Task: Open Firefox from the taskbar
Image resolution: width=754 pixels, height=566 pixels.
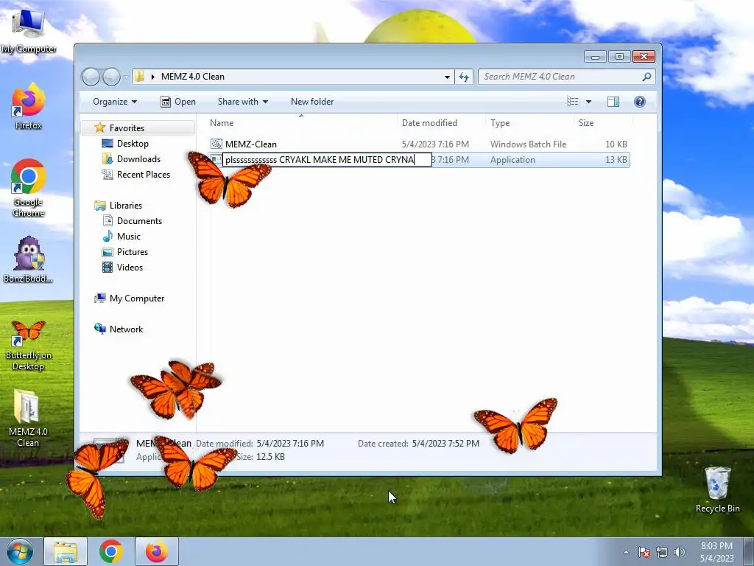Action: (x=157, y=551)
